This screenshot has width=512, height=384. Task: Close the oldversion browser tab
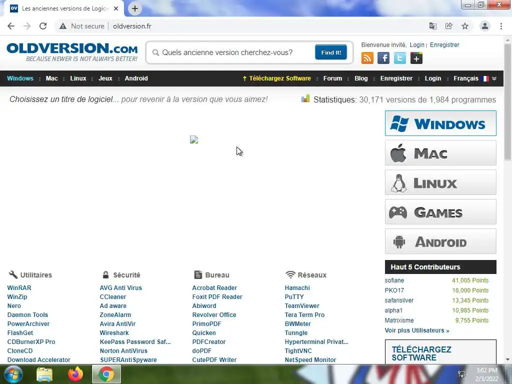(x=116, y=8)
